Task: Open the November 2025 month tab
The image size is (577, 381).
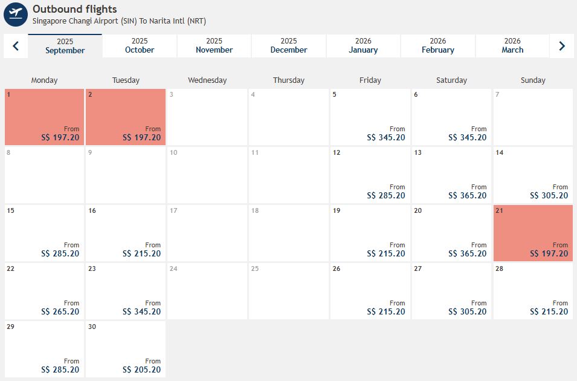Action: (214, 46)
